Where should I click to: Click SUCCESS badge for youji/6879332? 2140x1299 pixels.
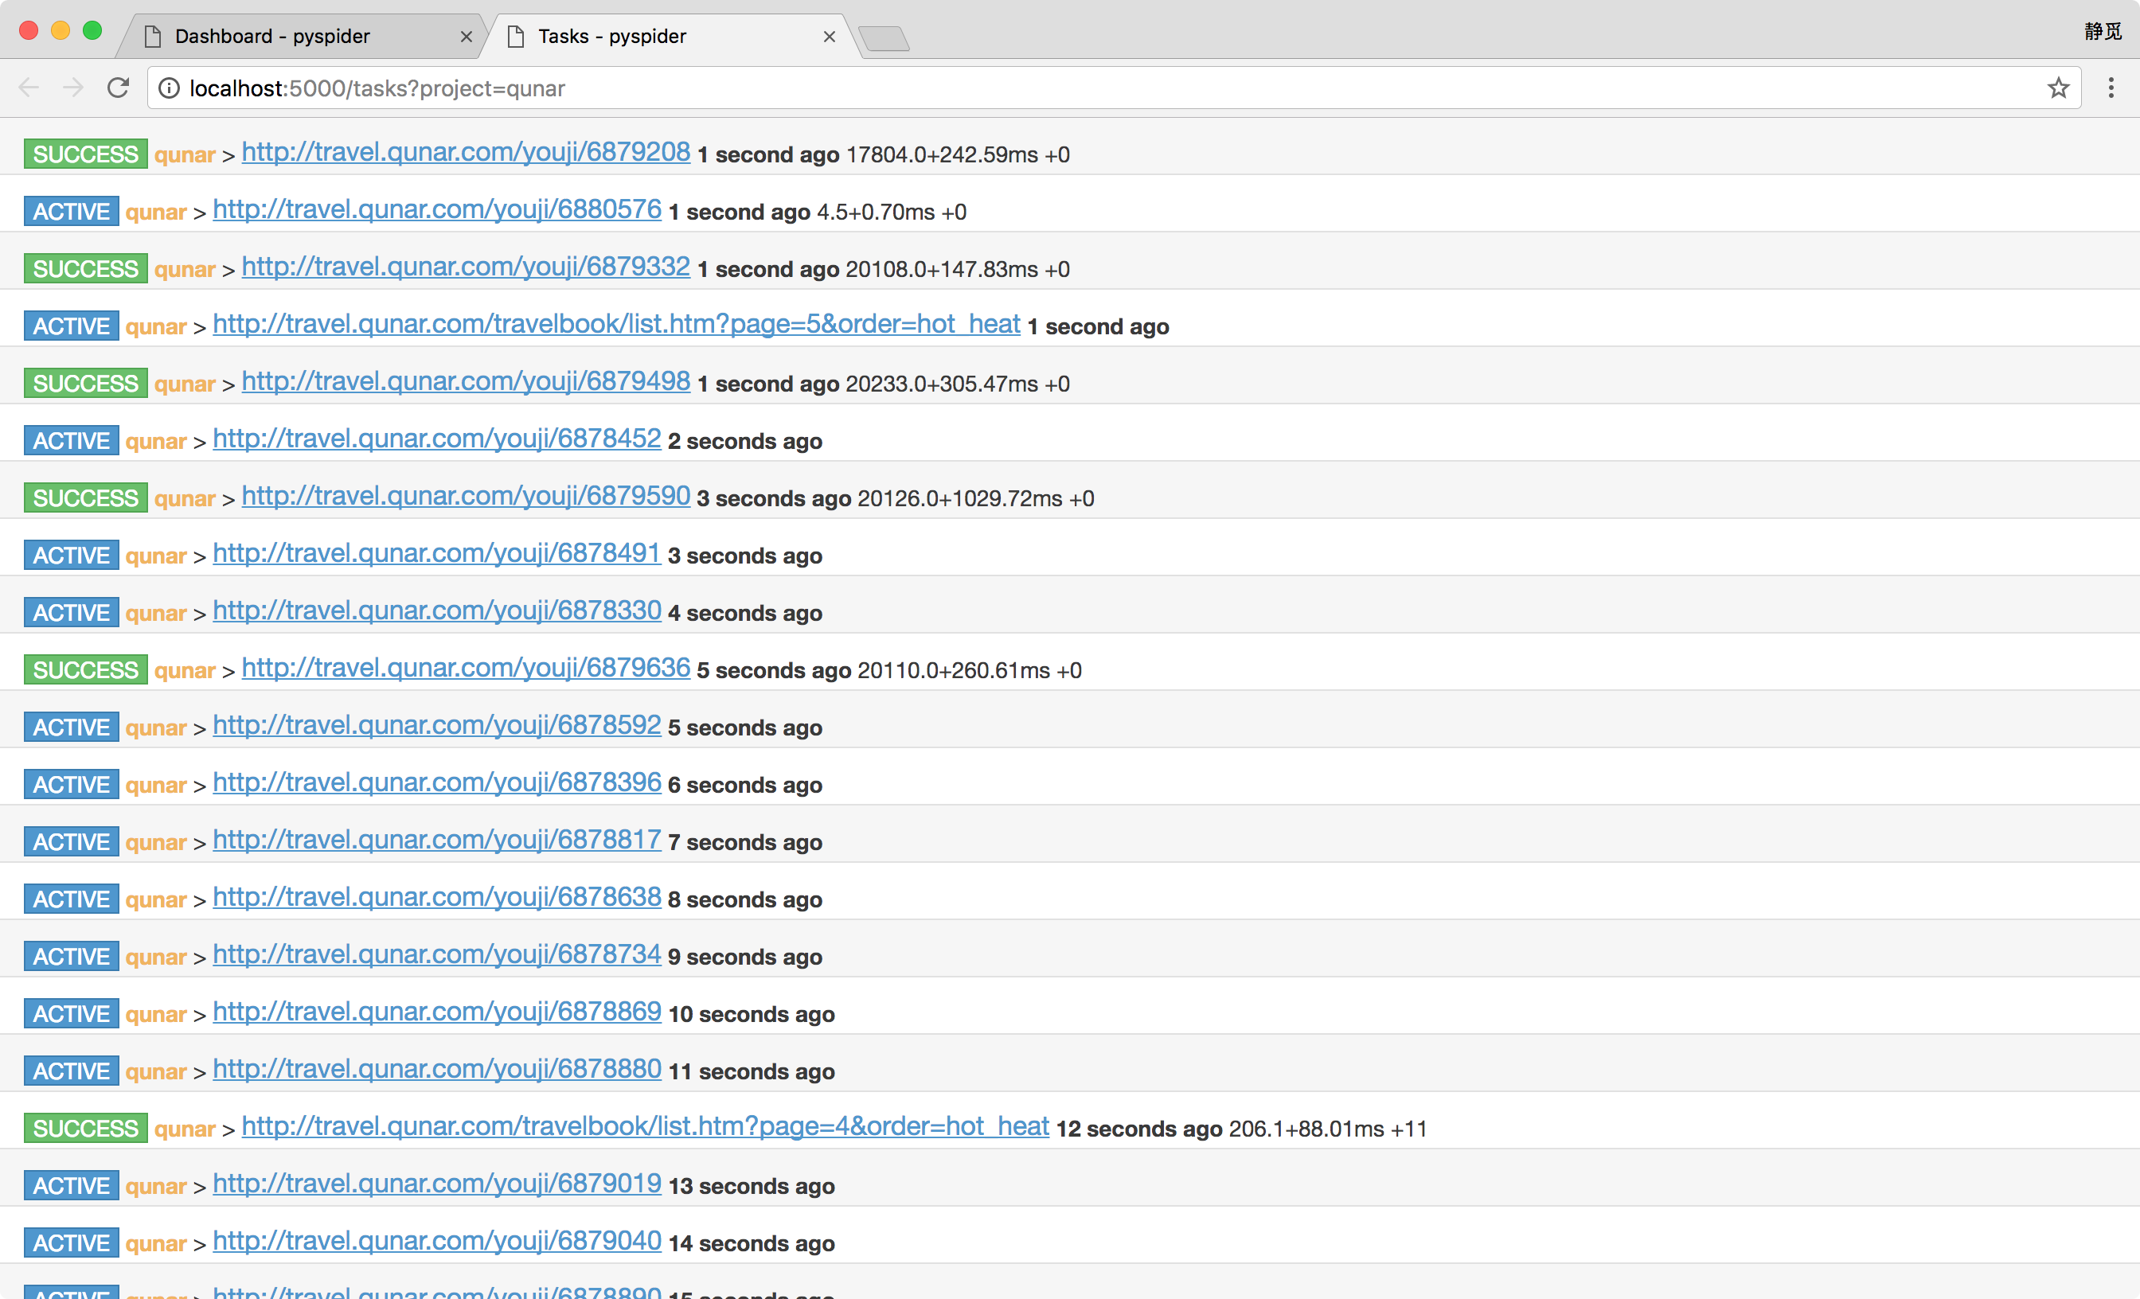pos(85,269)
